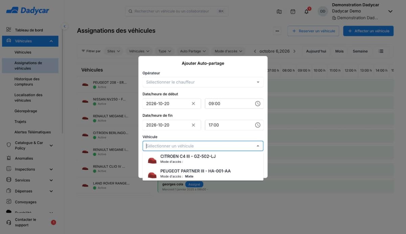This screenshot has height=234, width=406.
Task: Click Reserver un véhicule button
Action: 313,31
